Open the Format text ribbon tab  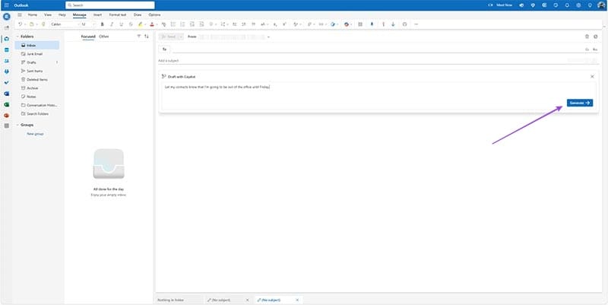tap(118, 14)
